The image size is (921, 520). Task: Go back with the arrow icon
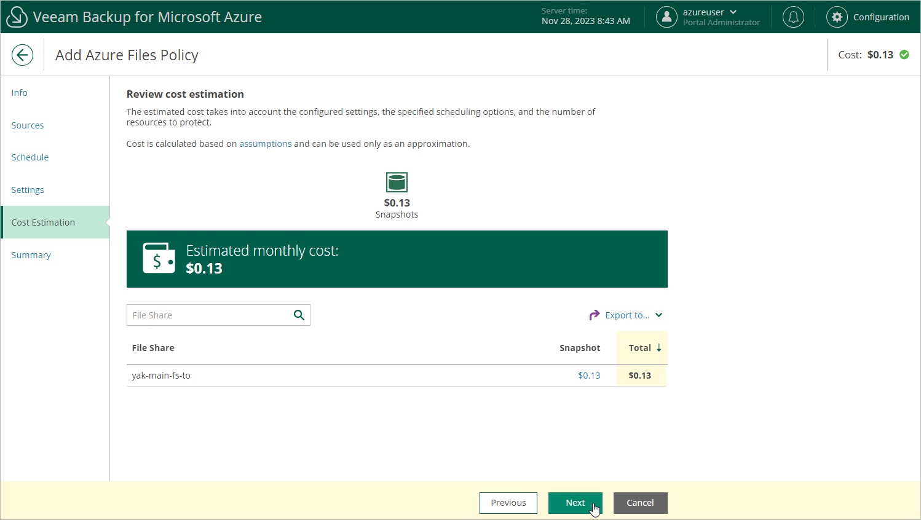click(x=22, y=55)
